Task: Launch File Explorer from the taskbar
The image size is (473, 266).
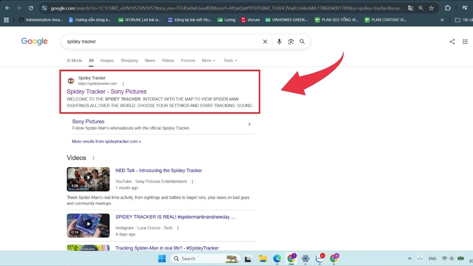Action: tap(263, 259)
